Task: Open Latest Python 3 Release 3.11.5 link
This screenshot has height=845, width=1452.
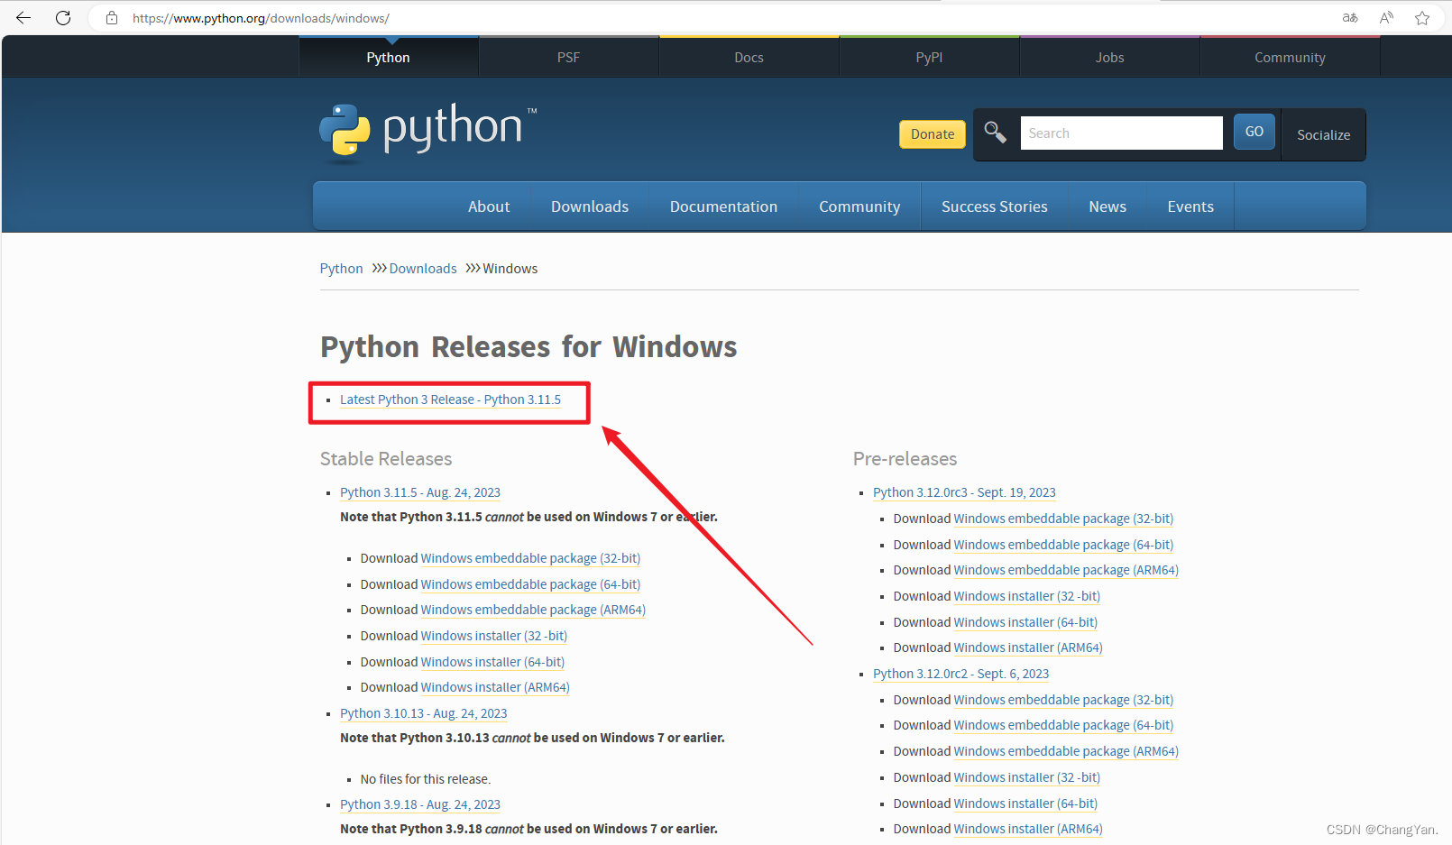Action: pos(450,400)
